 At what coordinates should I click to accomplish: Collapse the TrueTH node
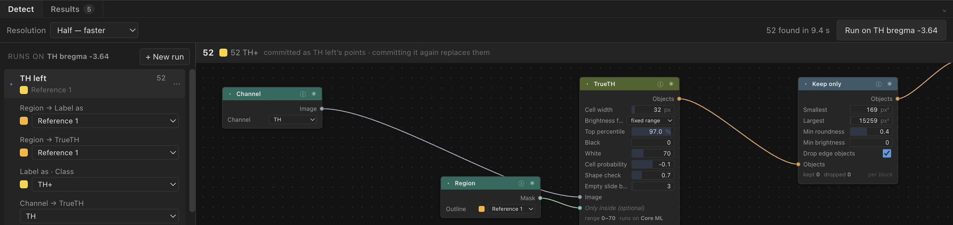tap(587, 84)
